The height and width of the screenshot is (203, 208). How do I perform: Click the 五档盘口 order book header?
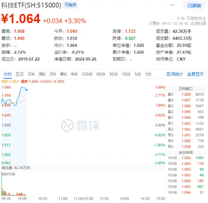(x=185, y=88)
